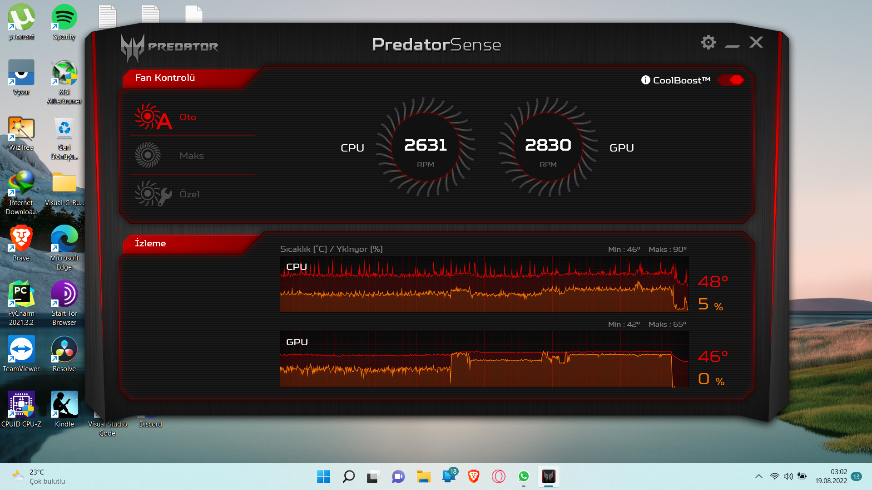The height and width of the screenshot is (490, 872).
Task: Click the Predator logo
Action: pyautogui.click(x=169, y=47)
